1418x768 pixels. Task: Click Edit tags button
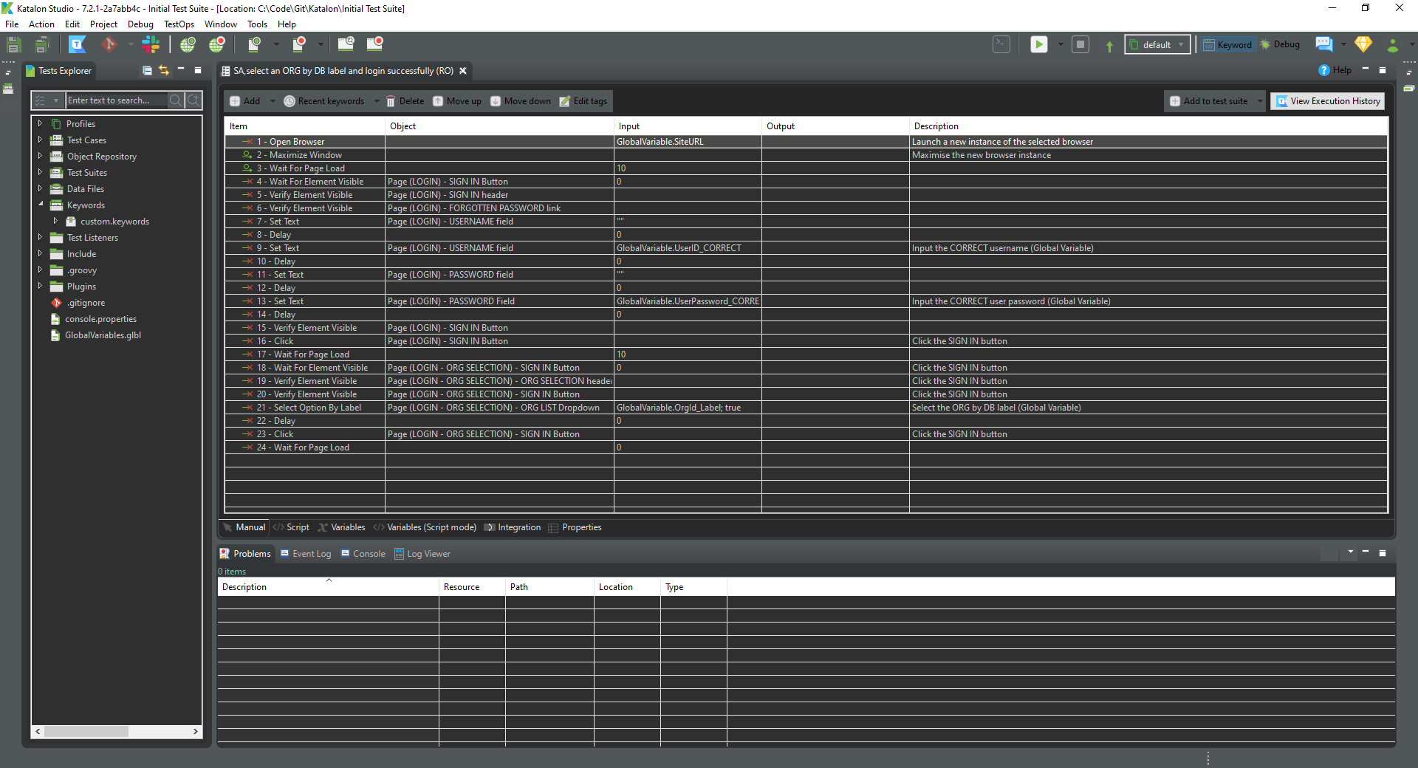[583, 101]
